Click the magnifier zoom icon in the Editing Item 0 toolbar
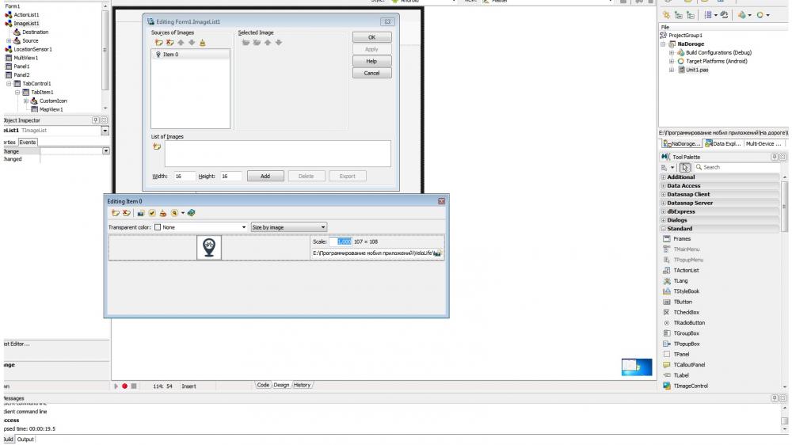Viewport: 792px width, 445px height. [174, 213]
